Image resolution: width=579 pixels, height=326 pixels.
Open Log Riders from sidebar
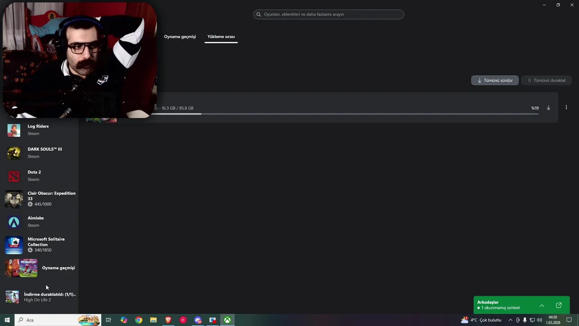click(40, 130)
